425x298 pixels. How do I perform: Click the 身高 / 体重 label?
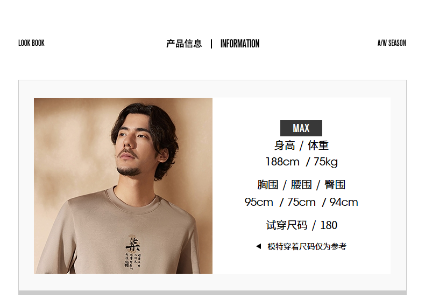pyautogui.click(x=301, y=145)
